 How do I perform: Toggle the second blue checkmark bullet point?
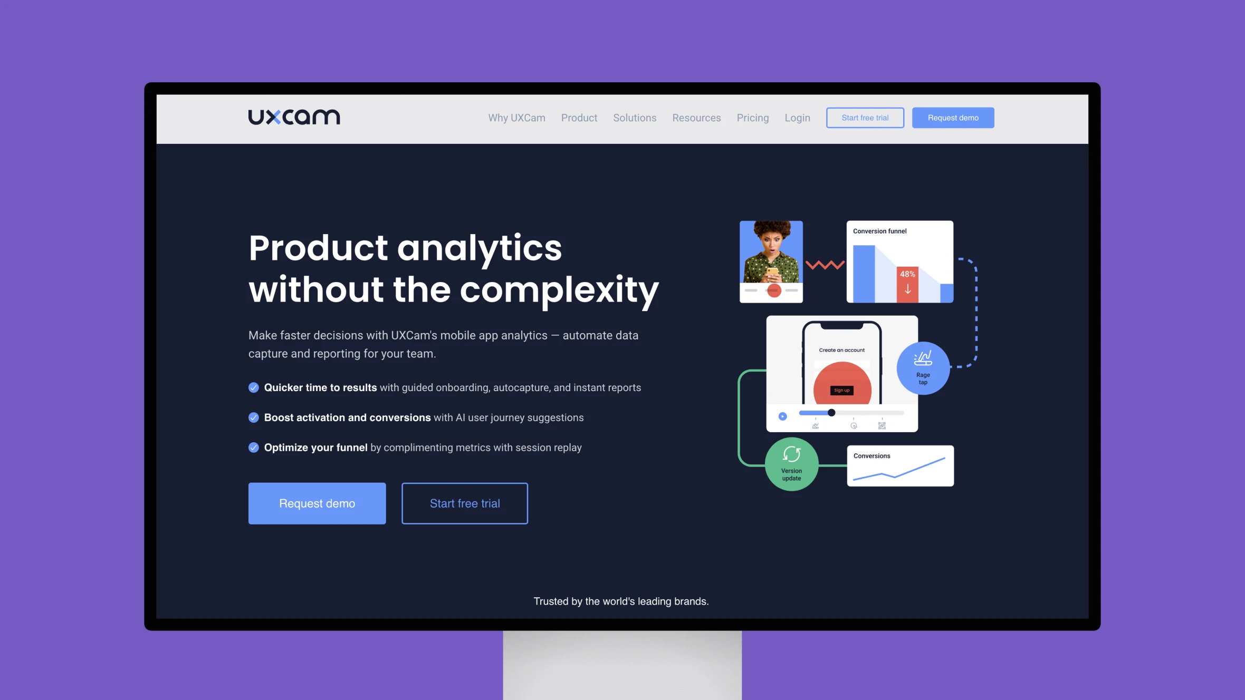(254, 418)
